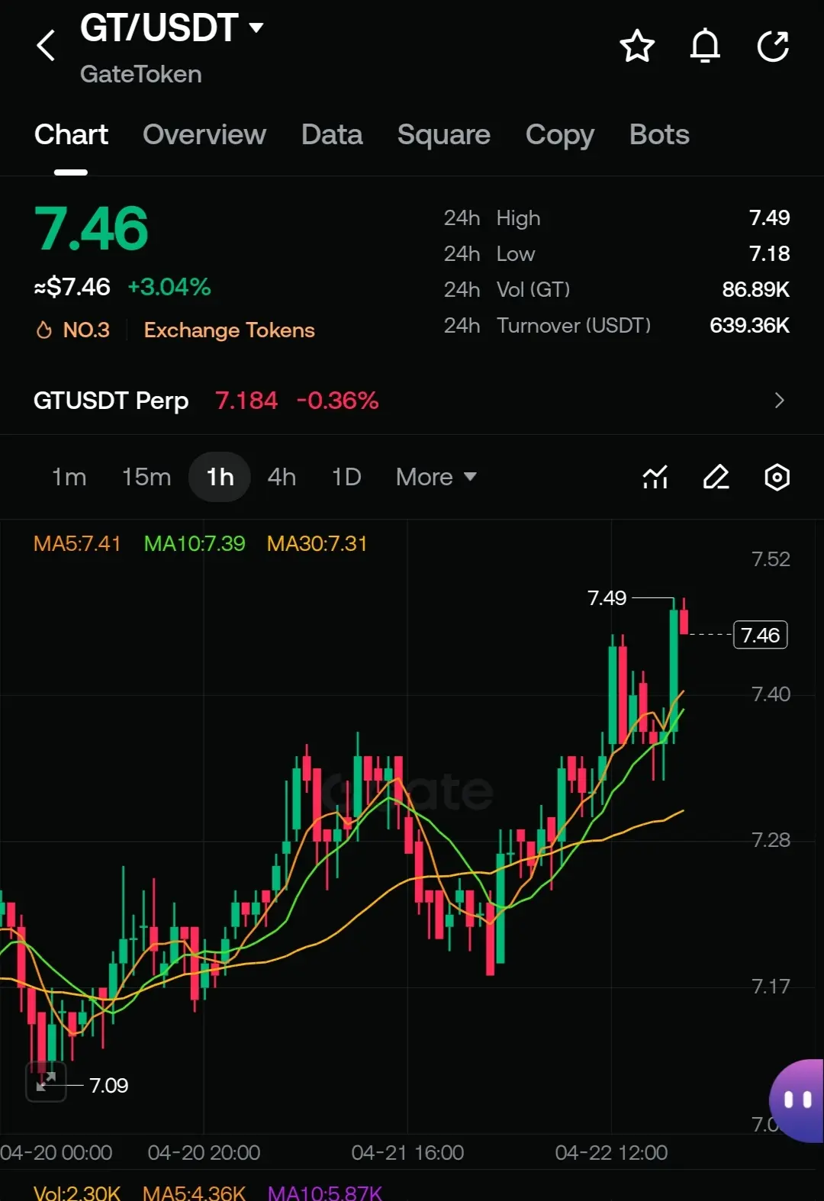Select the 1D timeframe
Screen dimensions: 824x1201
(x=346, y=478)
